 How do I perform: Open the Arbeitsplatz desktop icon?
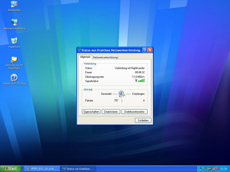(14, 6)
